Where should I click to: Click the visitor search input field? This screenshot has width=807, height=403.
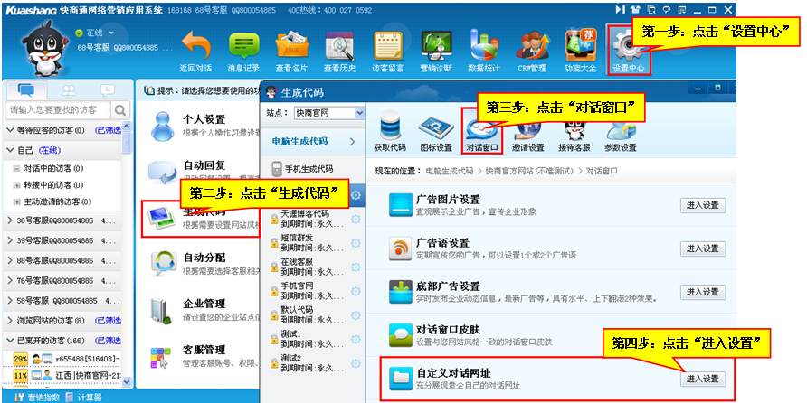59,109
